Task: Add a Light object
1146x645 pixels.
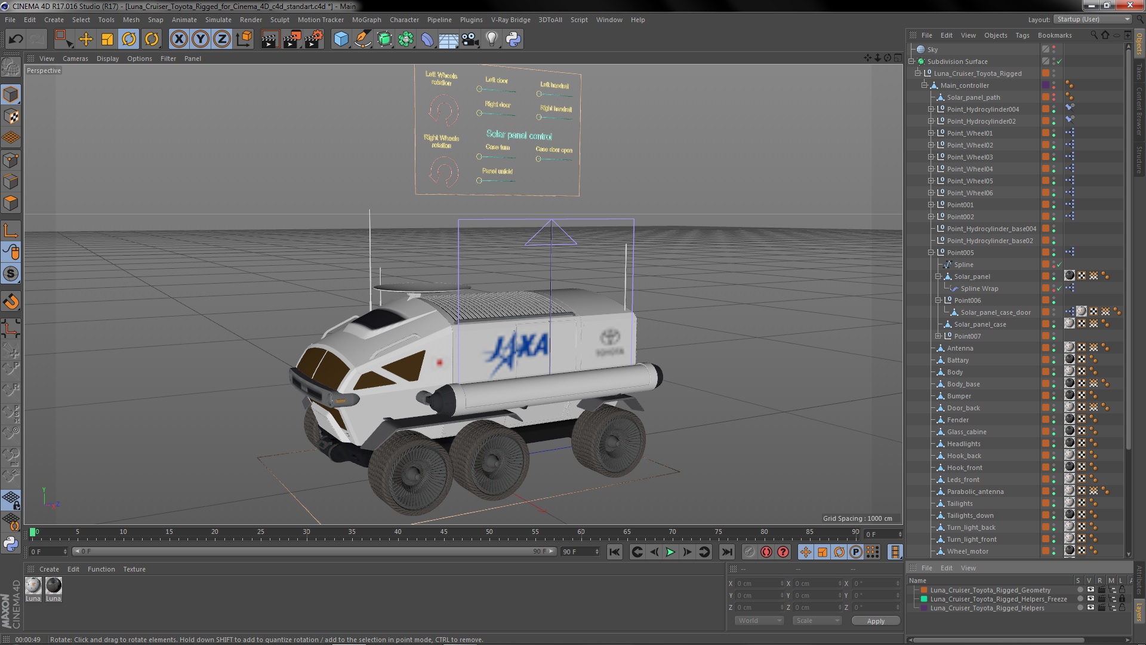Action: click(x=492, y=39)
